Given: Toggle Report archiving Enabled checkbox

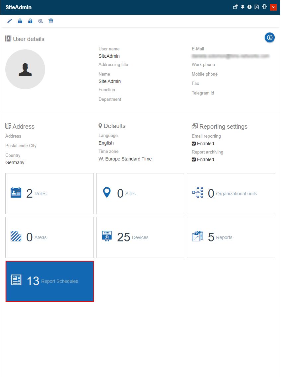Looking at the screenshot, I should pos(194,159).
